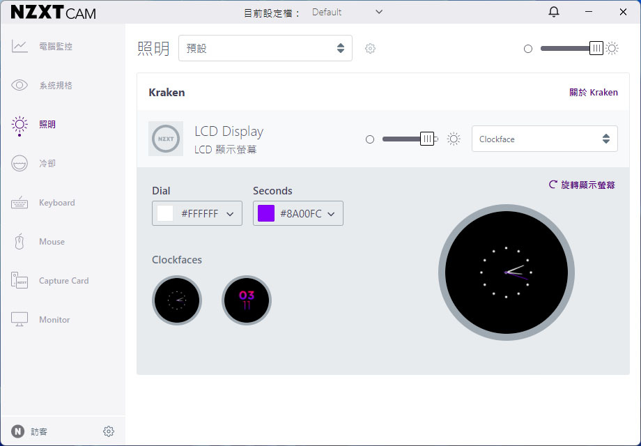Click the Capture Card icon in sidebar

pyautogui.click(x=20, y=280)
